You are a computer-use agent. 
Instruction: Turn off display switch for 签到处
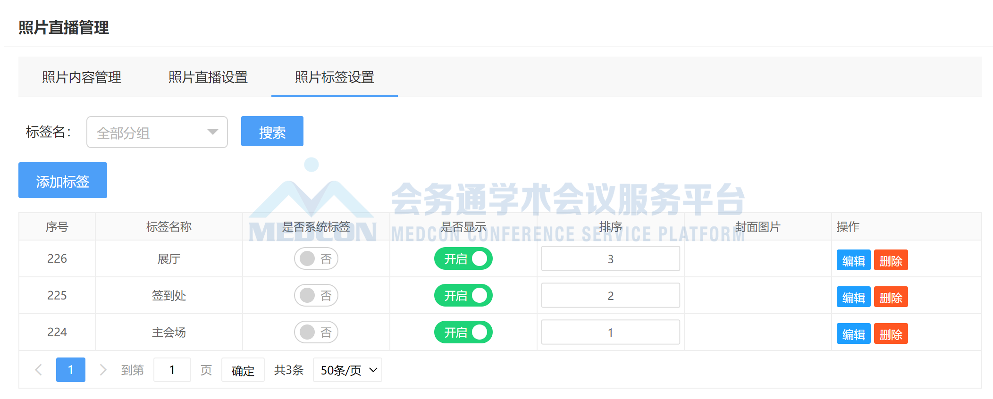pyautogui.click(x=463, y=295)
